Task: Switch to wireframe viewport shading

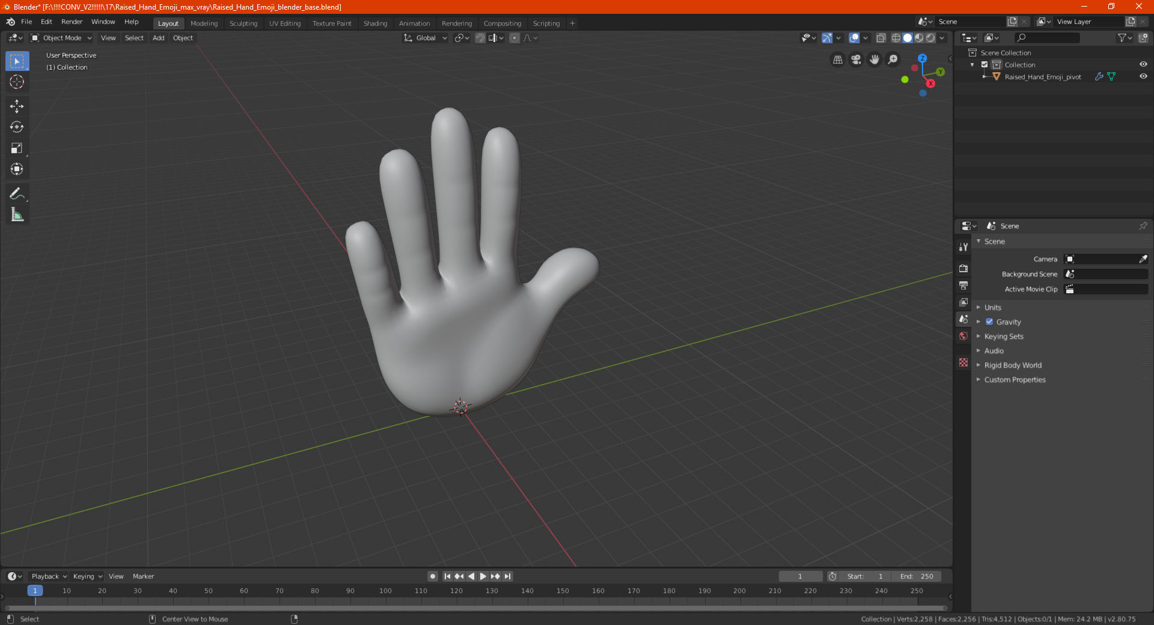Action: click(x=896, y=38)
